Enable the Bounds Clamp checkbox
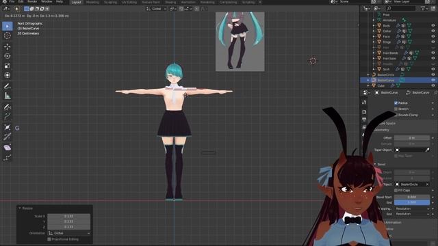The height and width of the screenshot is (246, 438). [x=396, y=115]
